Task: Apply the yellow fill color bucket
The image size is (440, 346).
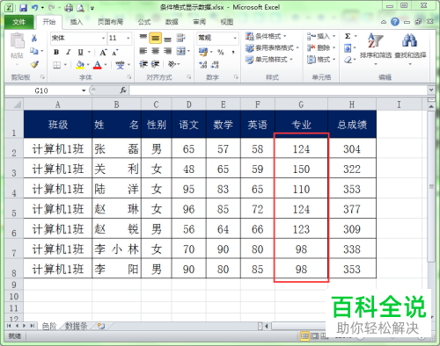Action: coord(80,65)
